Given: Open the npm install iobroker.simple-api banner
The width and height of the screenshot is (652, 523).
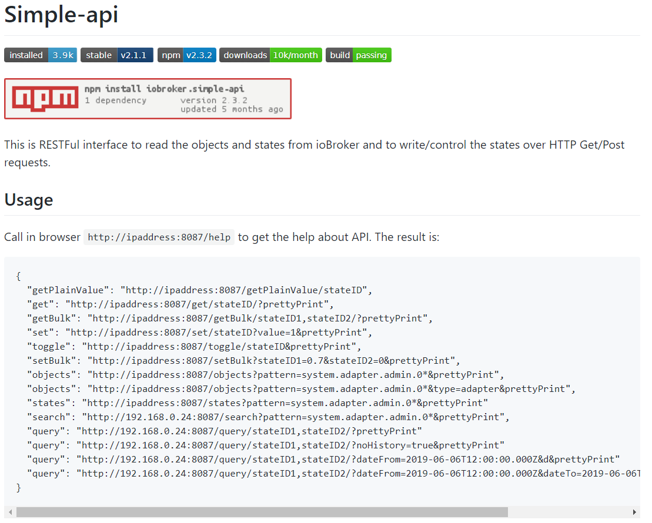Looking at the screenshot, I should pyautogui.click(x=148, y=99).
